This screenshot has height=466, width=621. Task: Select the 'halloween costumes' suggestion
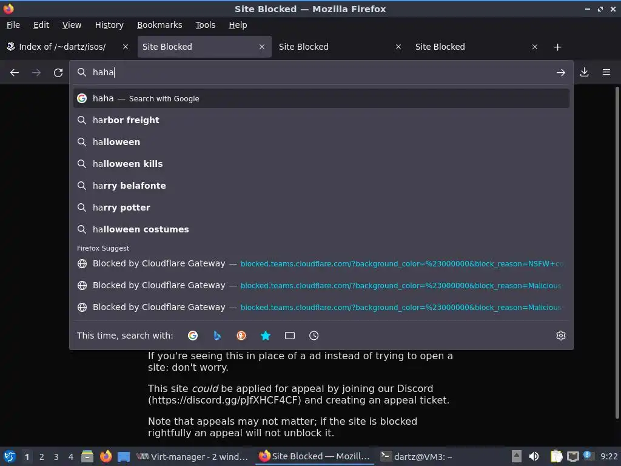321,229
